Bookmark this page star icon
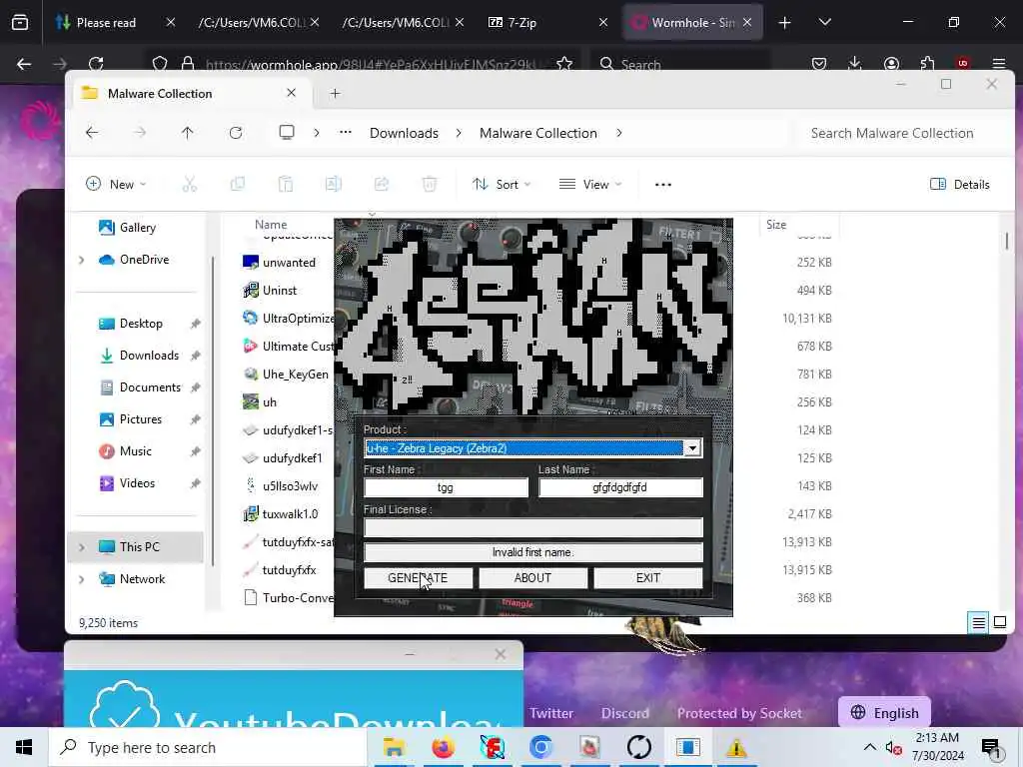This screenshot has width=1023, height=767. click(564, 64)
